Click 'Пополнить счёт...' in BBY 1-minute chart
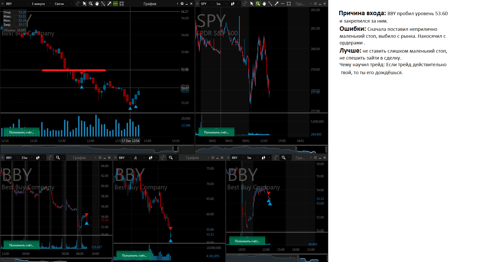Image resolution: width=487 pixels, height=262 pixels. [x=22, y=132]
